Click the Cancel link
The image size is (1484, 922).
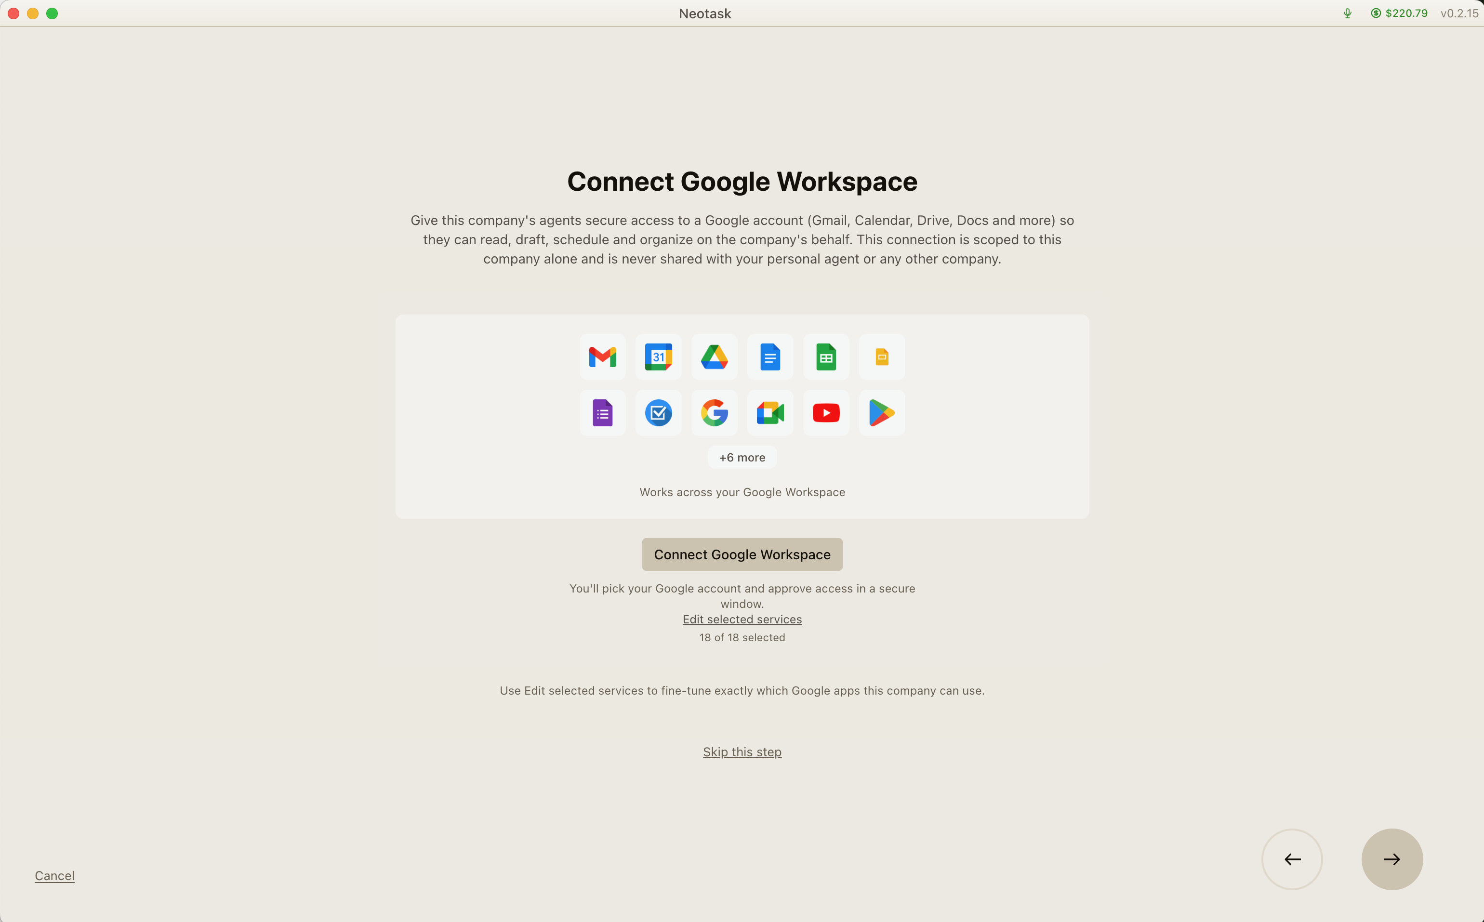point(54,876)
